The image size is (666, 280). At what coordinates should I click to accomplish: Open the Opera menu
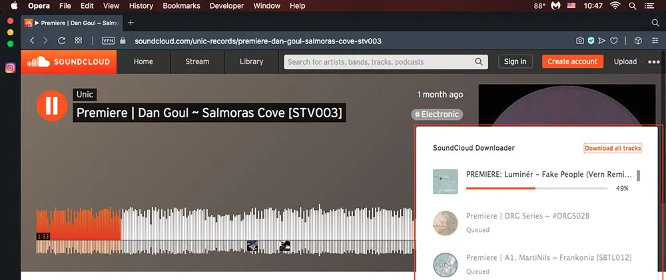coord(39,6)
